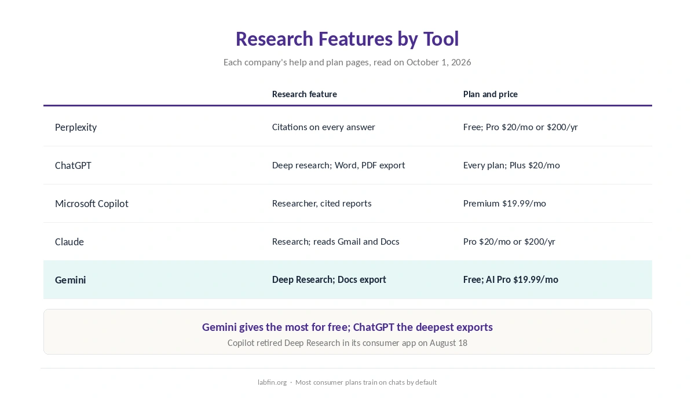
Task: Select the Perplexity row name
Action: coord(76,127)
